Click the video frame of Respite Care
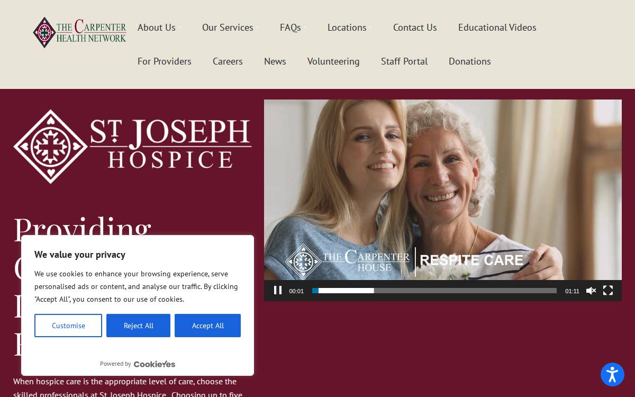 pos(443,190)
